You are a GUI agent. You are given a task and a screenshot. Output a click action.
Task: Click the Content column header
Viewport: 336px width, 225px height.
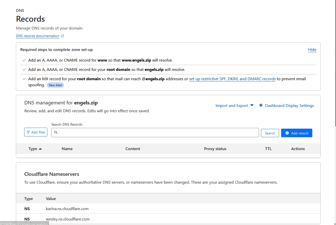(133, 149)
